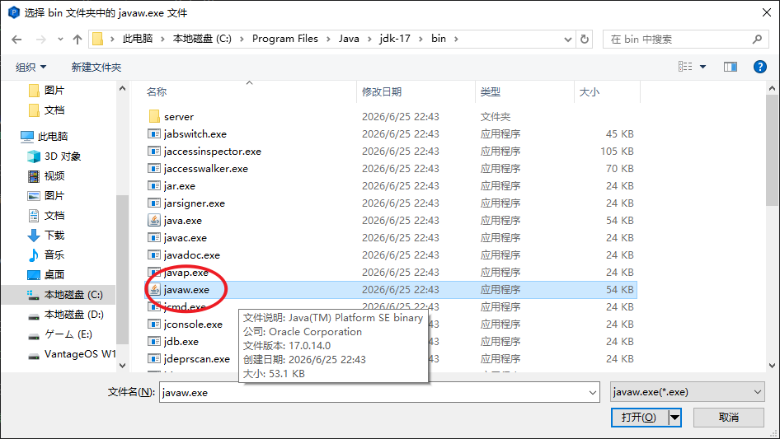The image size is (780, 439).
Task: Refresh the bin folder listing
Action: (585, 39)
